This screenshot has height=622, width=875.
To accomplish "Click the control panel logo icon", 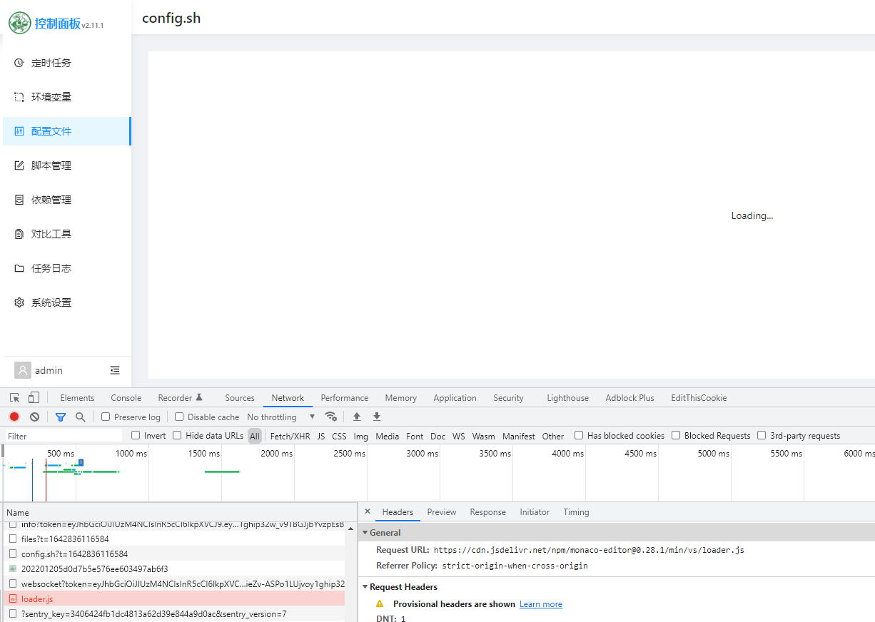I will coord(20,23).
